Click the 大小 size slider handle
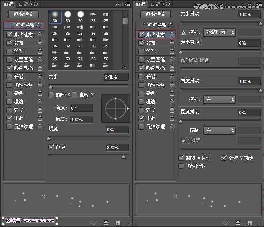264x227 pixels. [x=50, y=87]
